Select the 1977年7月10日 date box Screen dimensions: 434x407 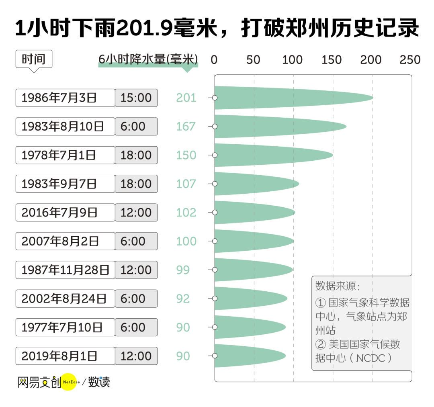[66, 327]
